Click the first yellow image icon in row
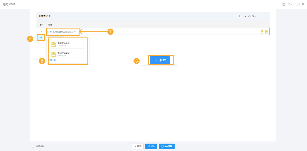 point(262,32)
